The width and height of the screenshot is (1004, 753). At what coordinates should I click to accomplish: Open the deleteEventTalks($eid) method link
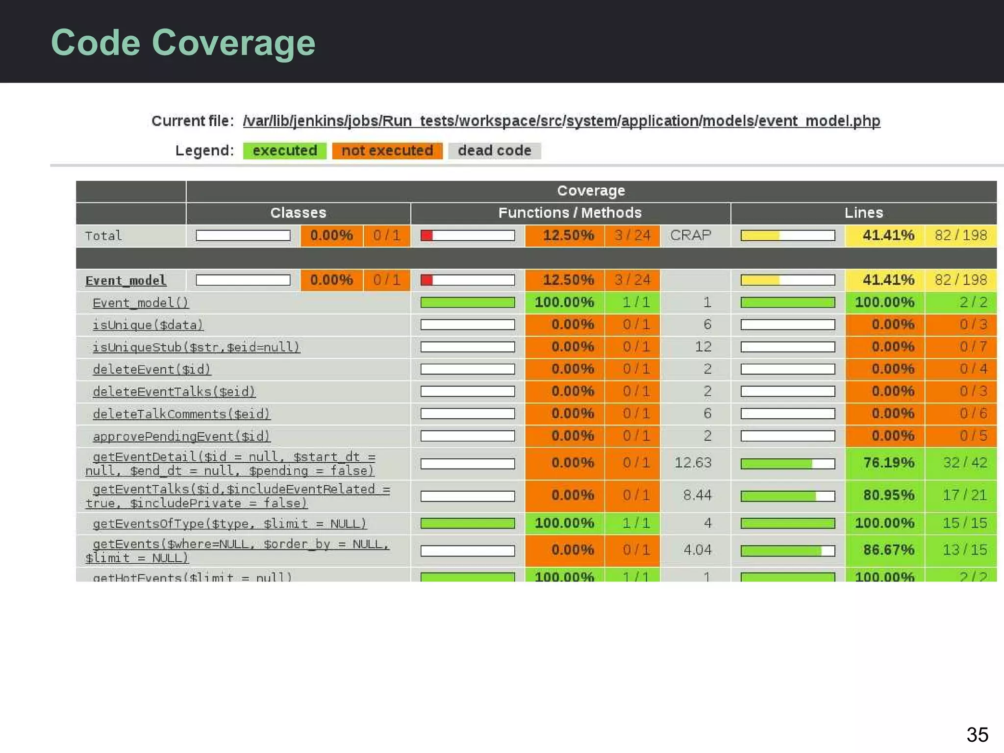click(x=174, y=392)
